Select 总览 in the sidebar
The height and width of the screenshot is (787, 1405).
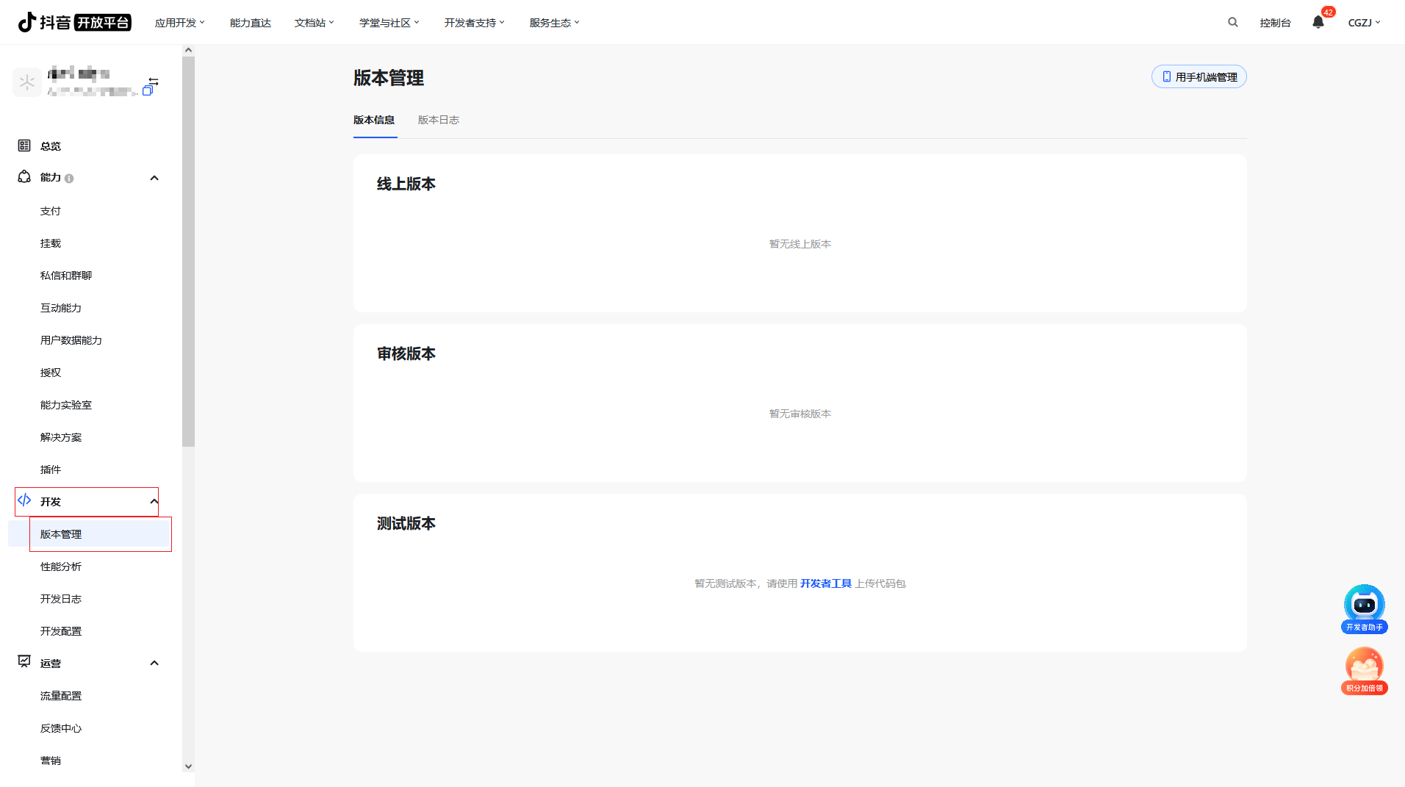[x=50, y=145]
